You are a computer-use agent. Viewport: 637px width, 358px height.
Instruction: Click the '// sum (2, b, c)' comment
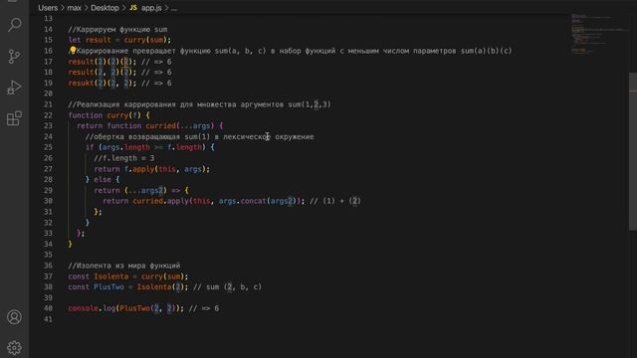pos(228,287)
